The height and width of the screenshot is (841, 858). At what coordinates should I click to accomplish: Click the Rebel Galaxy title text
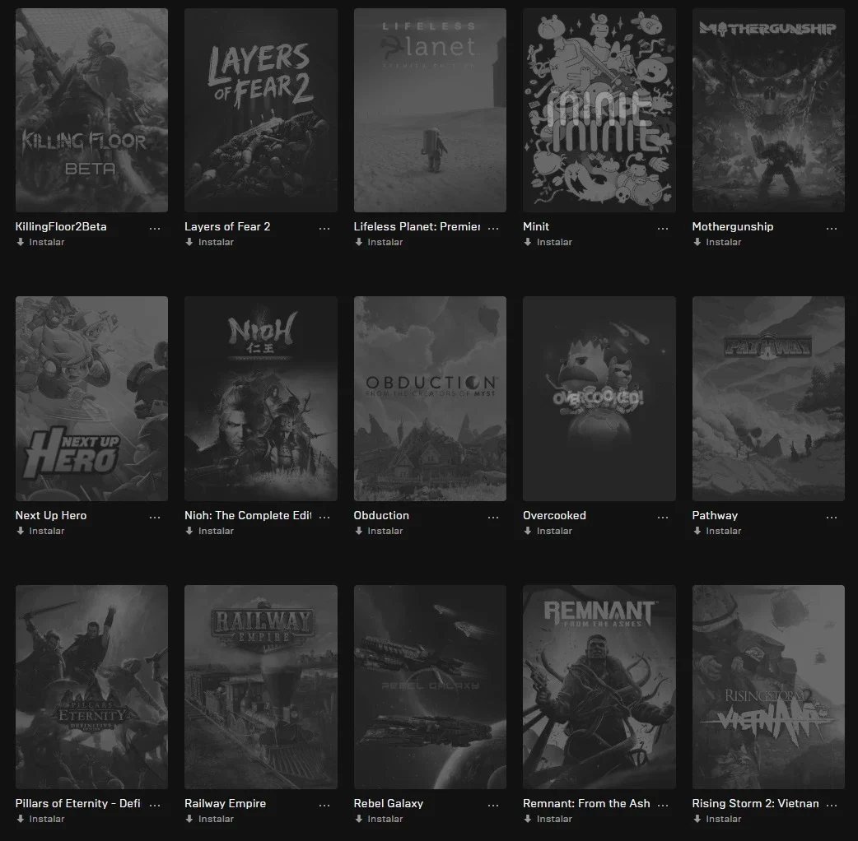(388, 803)
